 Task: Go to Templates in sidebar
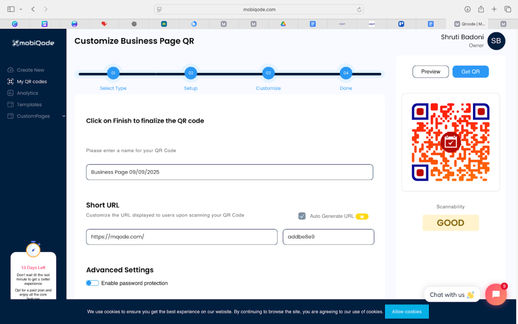29,105
